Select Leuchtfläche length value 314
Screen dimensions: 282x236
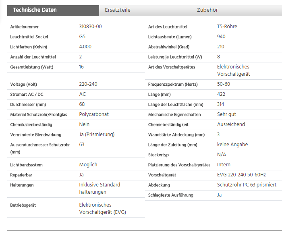coord(220,104)
